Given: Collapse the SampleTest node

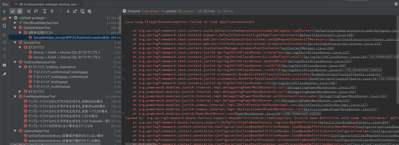Looking at the screenshot, I should coord(15,42).
